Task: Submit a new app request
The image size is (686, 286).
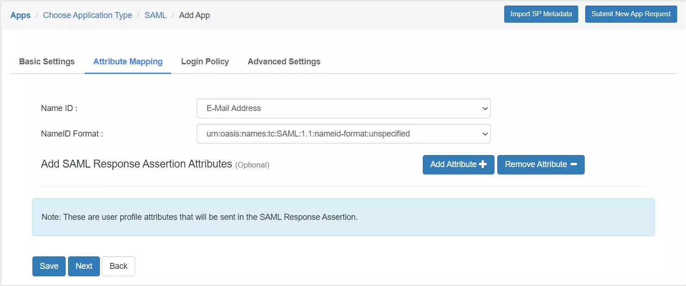Action: [x=631, y=14]
